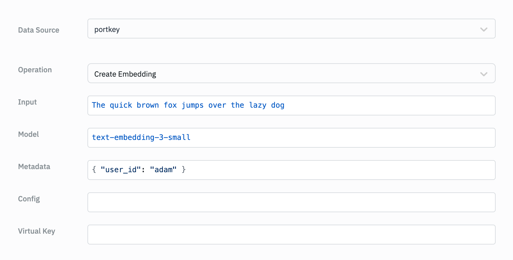Click the Input label
Viewport: 513px width, 260px height.
[27, 102]
